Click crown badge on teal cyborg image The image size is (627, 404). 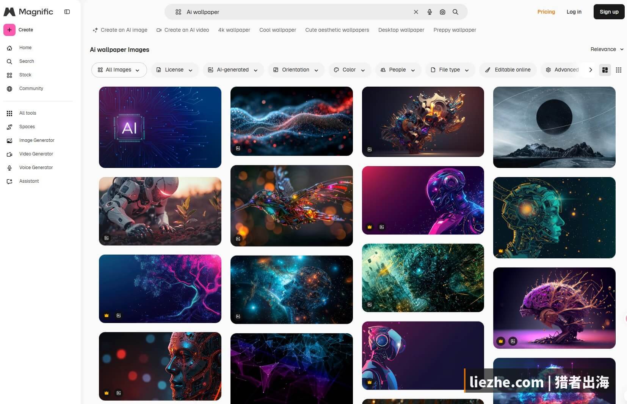pos(501,251)
